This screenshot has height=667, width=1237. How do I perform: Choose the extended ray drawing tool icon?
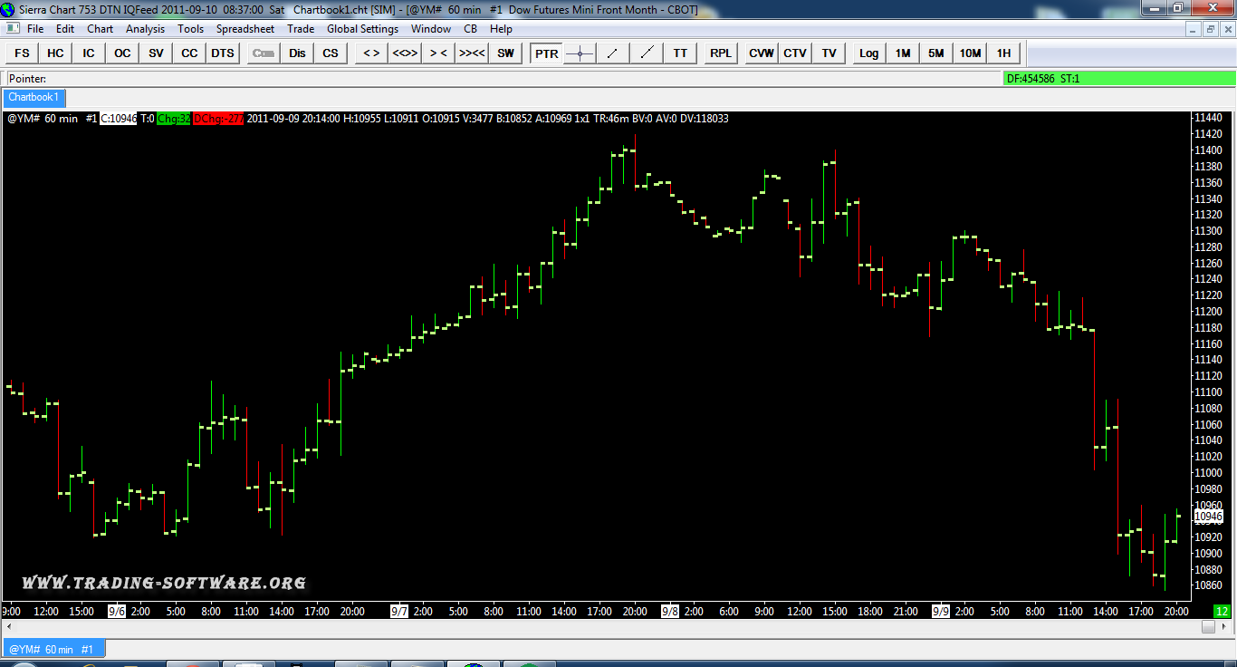[x=647, y=53]
